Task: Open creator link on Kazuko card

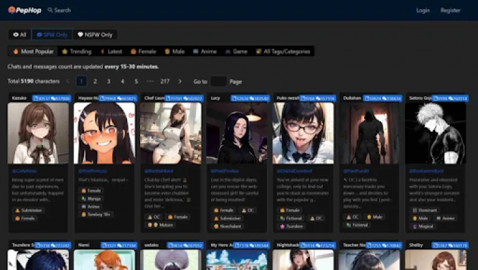Action: (x=25, y=171)
